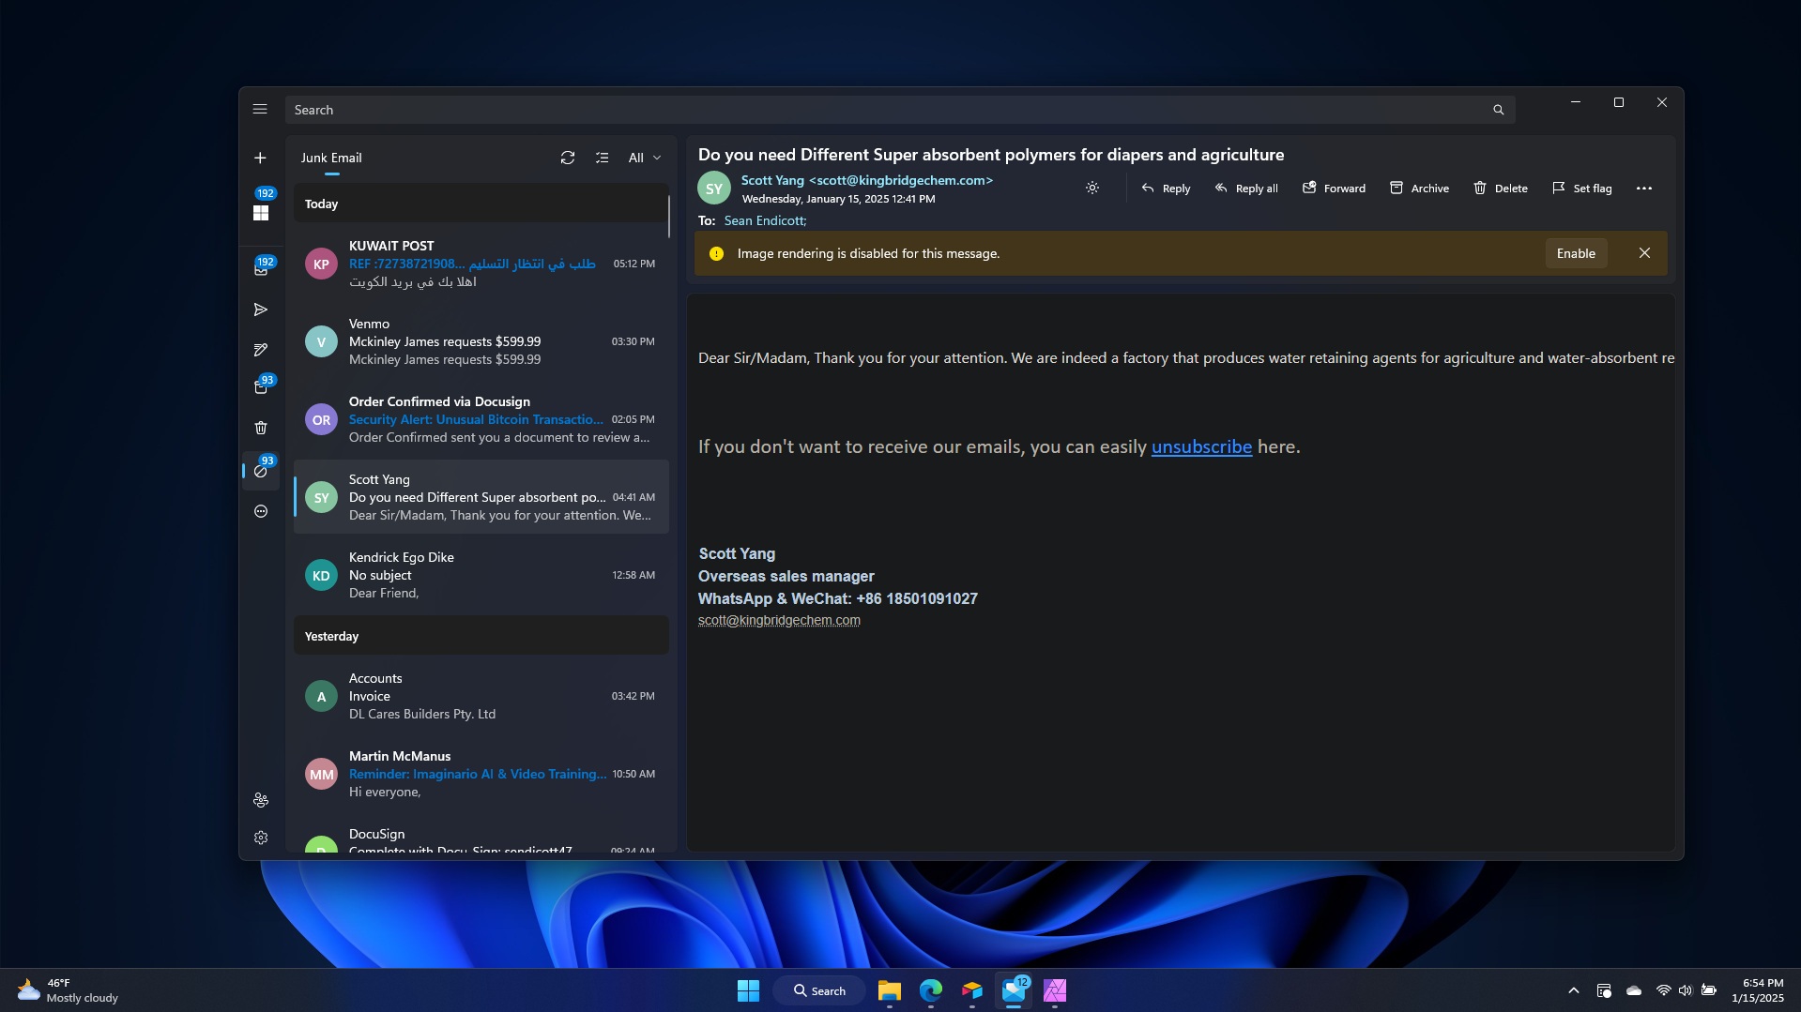Click Reply all in message toolbar
Viewport: 1801px width, 1012px height.
point(1246,189)
